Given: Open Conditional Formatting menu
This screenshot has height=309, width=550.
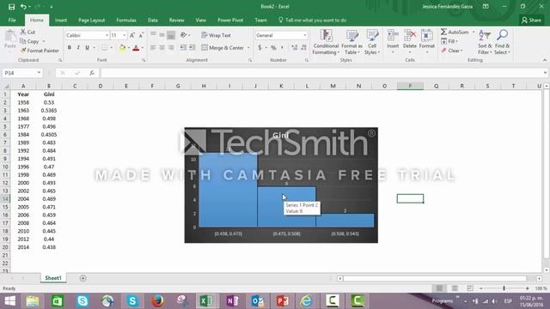Looking at the screenshot, I should coord(326,42).
